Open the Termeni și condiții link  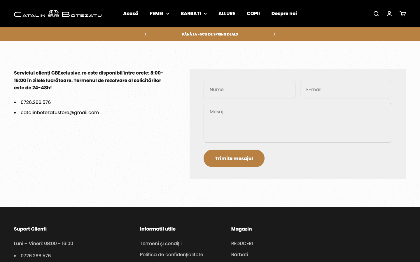[161, 243]
